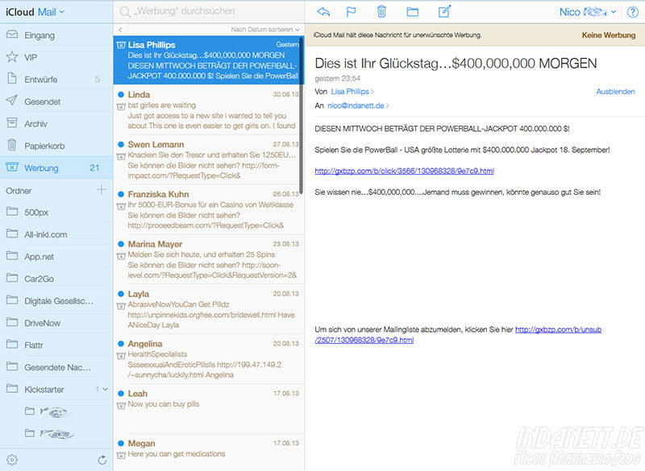The height and width of the screenshot is (471, 645).
Task: Click the unread dot on Leah's email
Action: [121, 394]
